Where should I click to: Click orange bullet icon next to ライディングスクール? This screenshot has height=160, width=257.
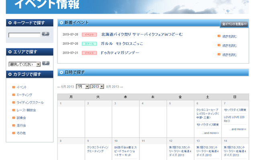tap(14, 102)
